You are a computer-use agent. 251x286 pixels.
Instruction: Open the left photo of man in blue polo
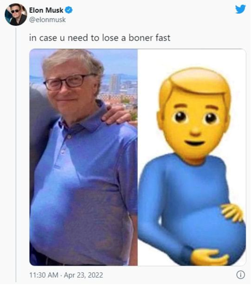[84, 157]
